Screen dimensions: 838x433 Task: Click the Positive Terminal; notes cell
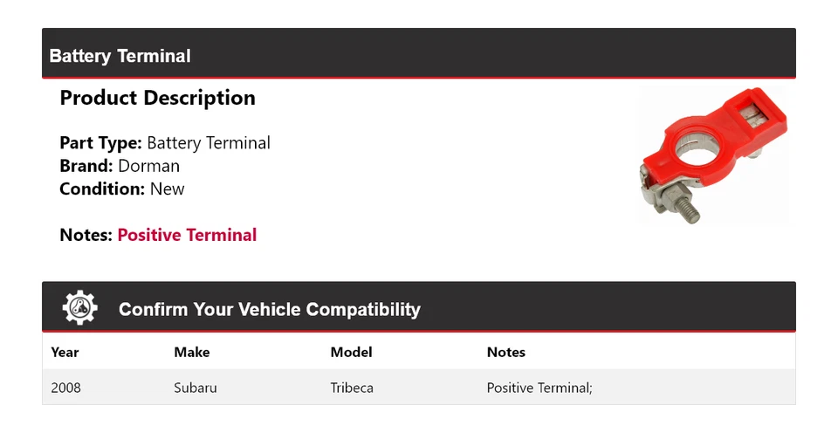point(539,388)
